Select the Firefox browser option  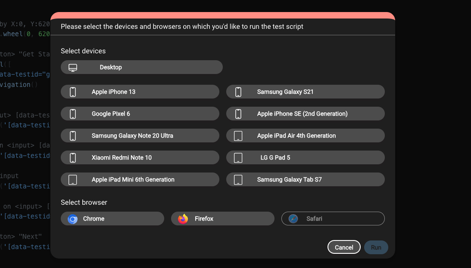pos(223,219)
